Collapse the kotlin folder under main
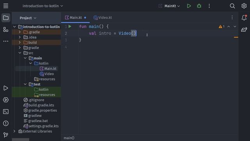Screen dimensions: 250x141 [x=30, y=63]
